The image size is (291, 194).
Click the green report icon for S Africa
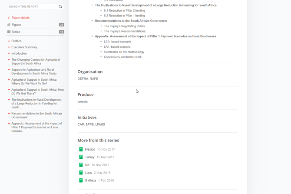[81, 181]
